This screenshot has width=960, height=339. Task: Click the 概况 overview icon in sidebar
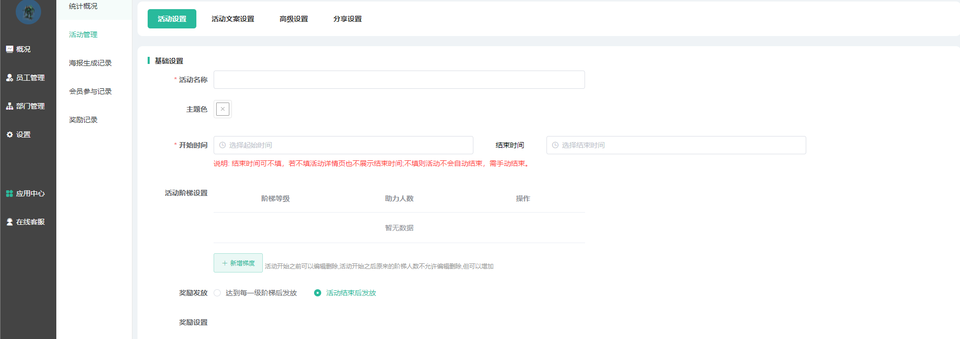point(10,49)
